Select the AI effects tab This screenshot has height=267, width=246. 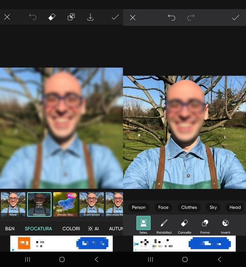tap(93, 229)
